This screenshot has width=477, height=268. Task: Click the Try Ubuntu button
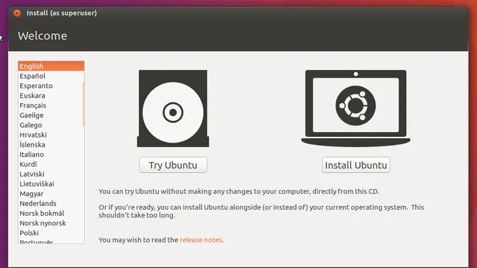click(x=173, y=165)
